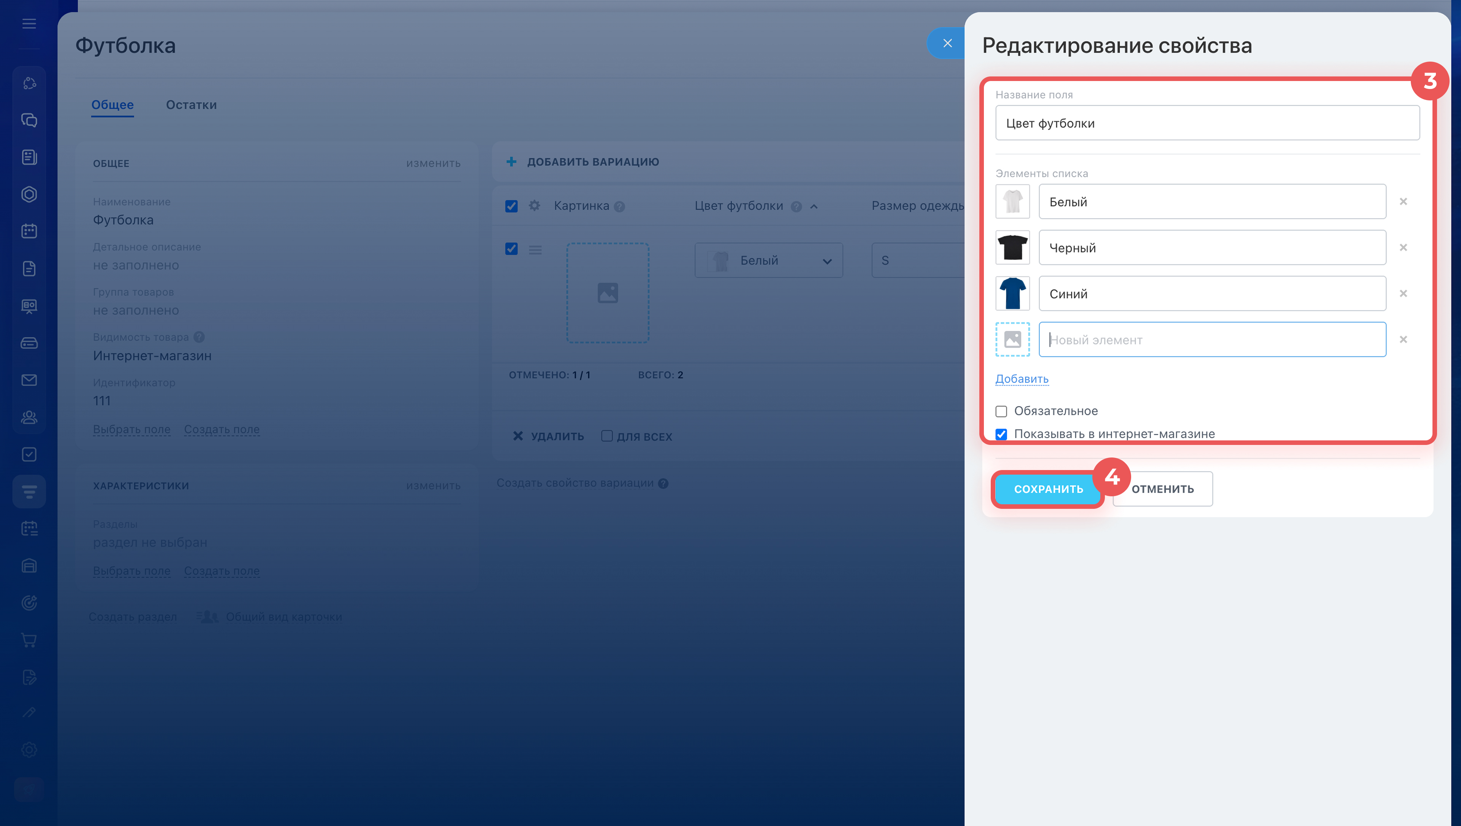The image size is (1461, 826).
Task: Collapse the Цвет футболки column chevron
Action: point(814,206)
